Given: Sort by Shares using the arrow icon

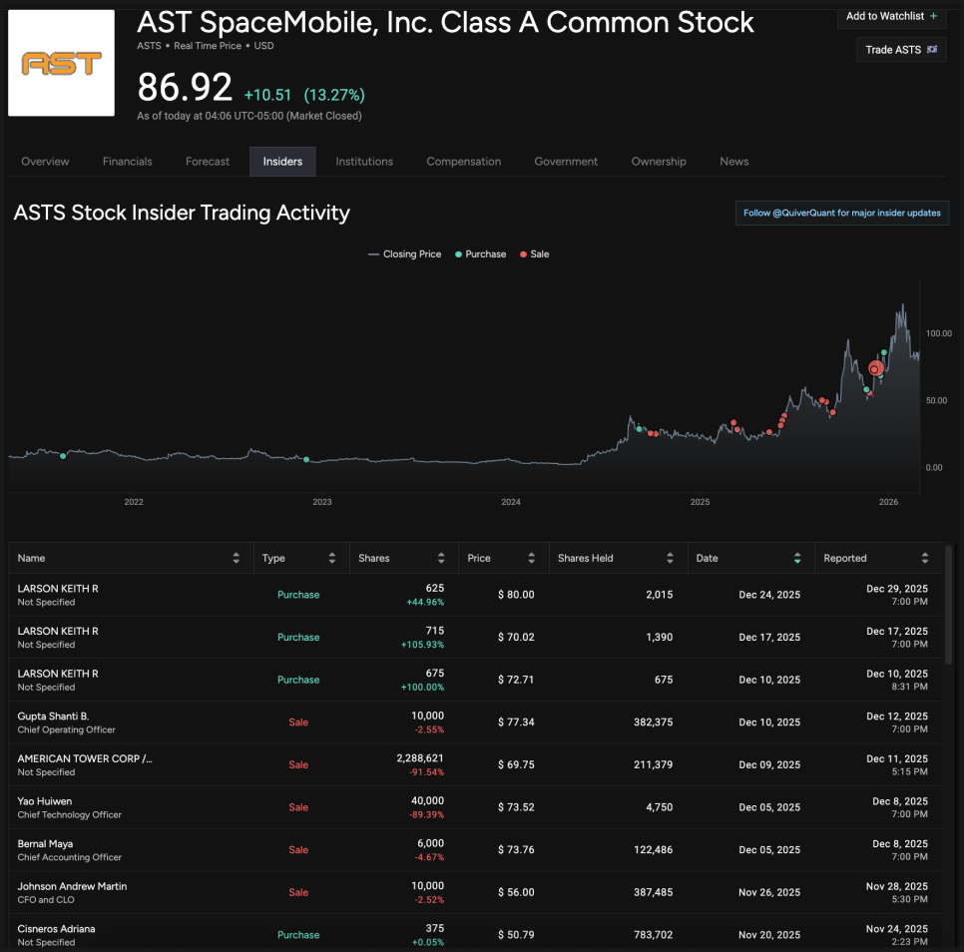Looking at the screenshot, I should [441, 559].
